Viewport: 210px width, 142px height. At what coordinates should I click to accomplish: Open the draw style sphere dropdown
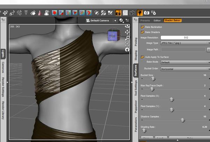pyautogui.click(x=121, y=21)
